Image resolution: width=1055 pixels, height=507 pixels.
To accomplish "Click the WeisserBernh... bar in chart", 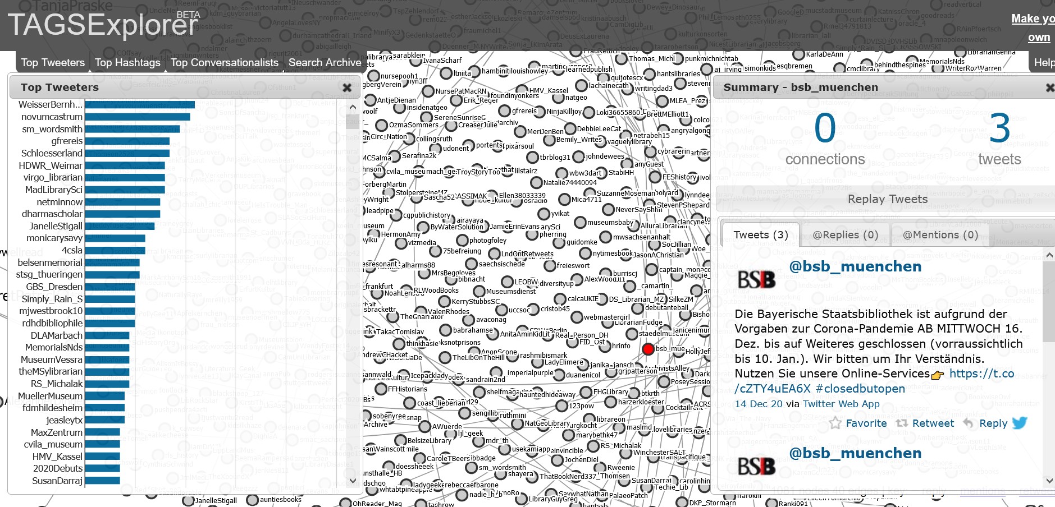I will coord(140,105).
